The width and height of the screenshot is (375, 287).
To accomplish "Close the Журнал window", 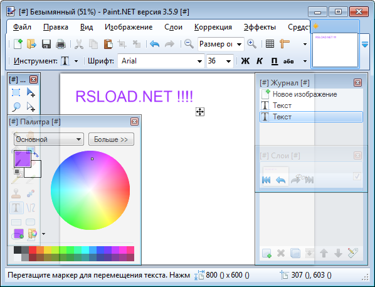I will coord(357,83).
